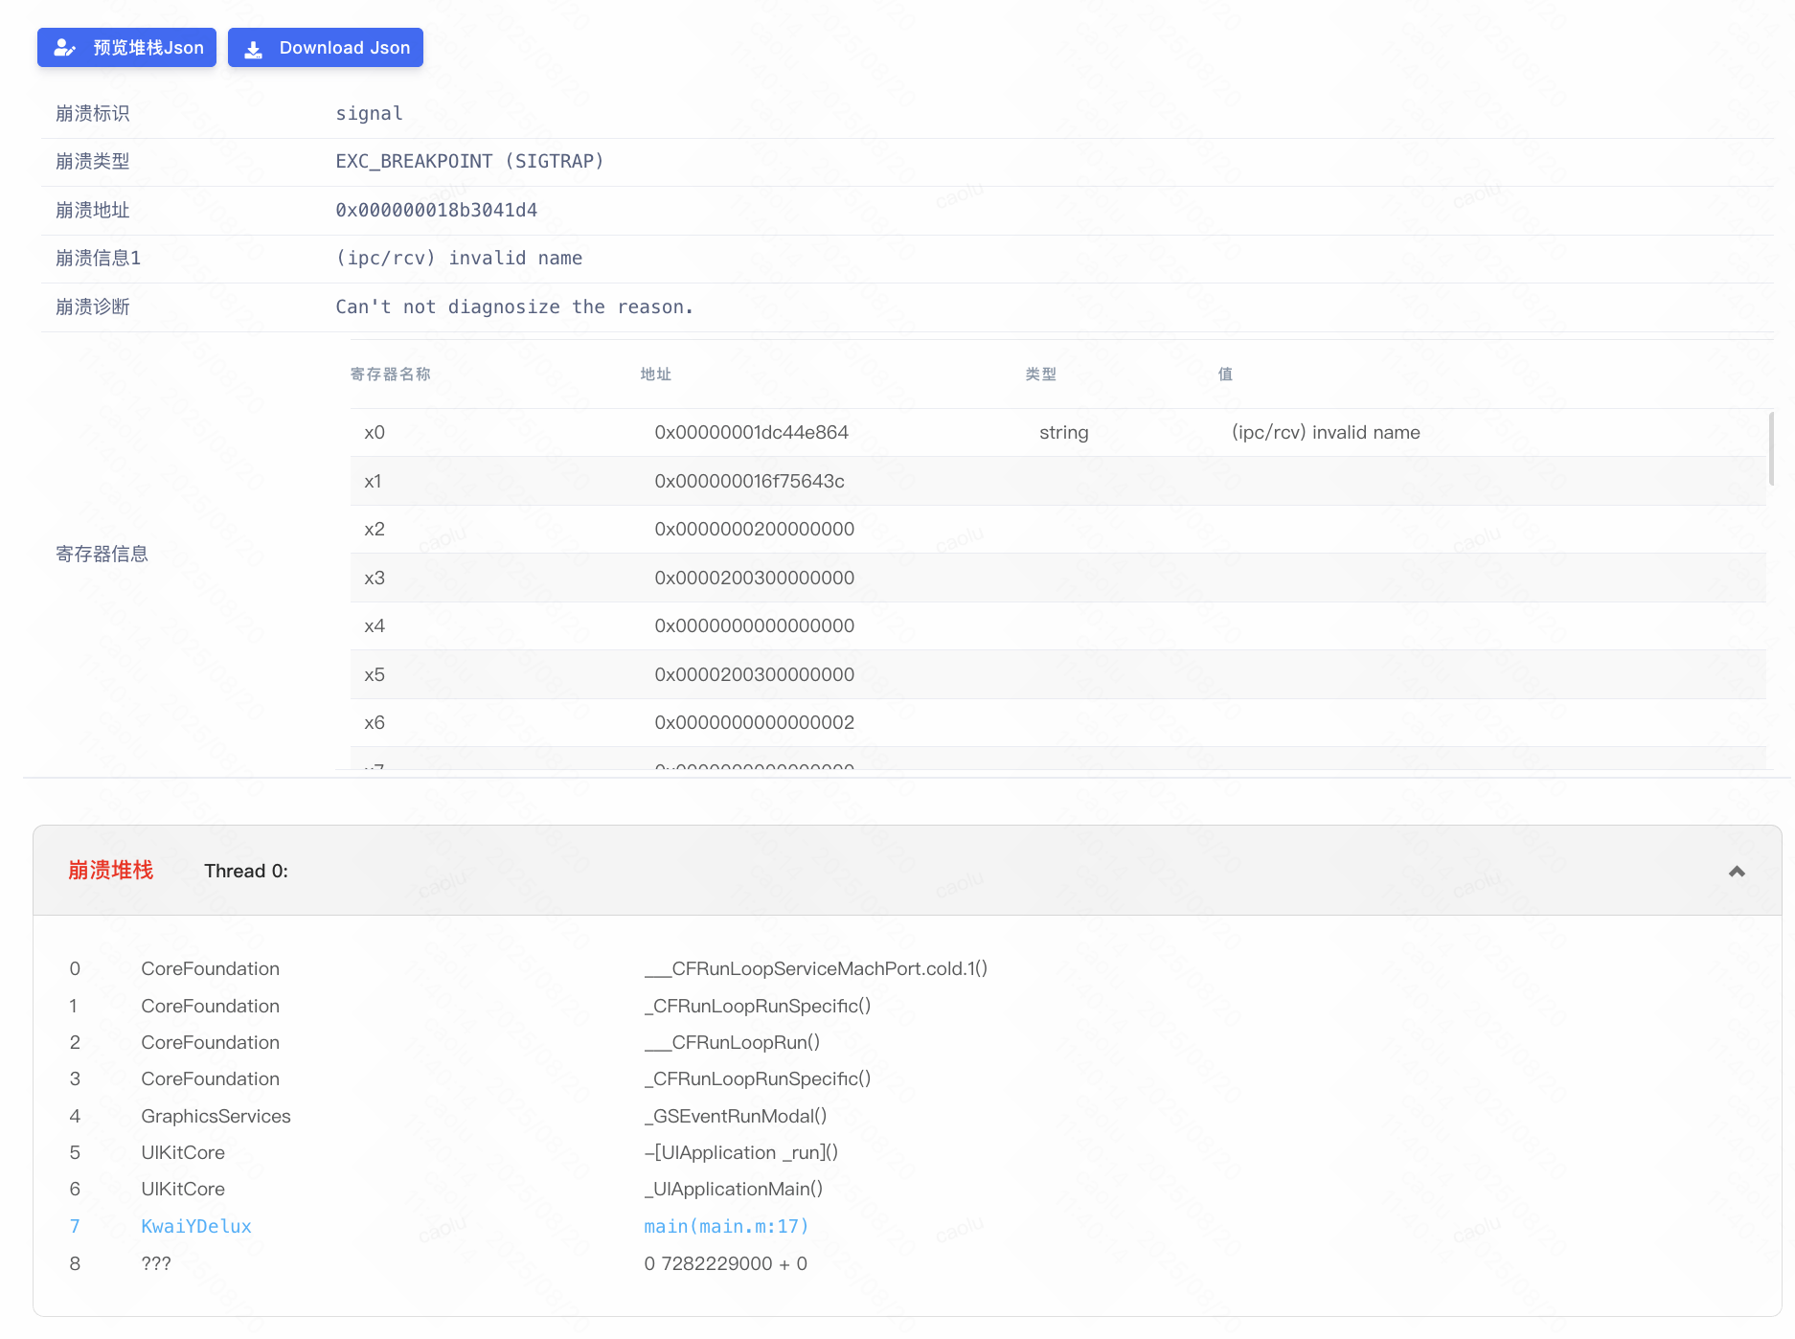Click the string type cell for x0
This screenshot has height=1339, width=1795.
pos(1063,432)
